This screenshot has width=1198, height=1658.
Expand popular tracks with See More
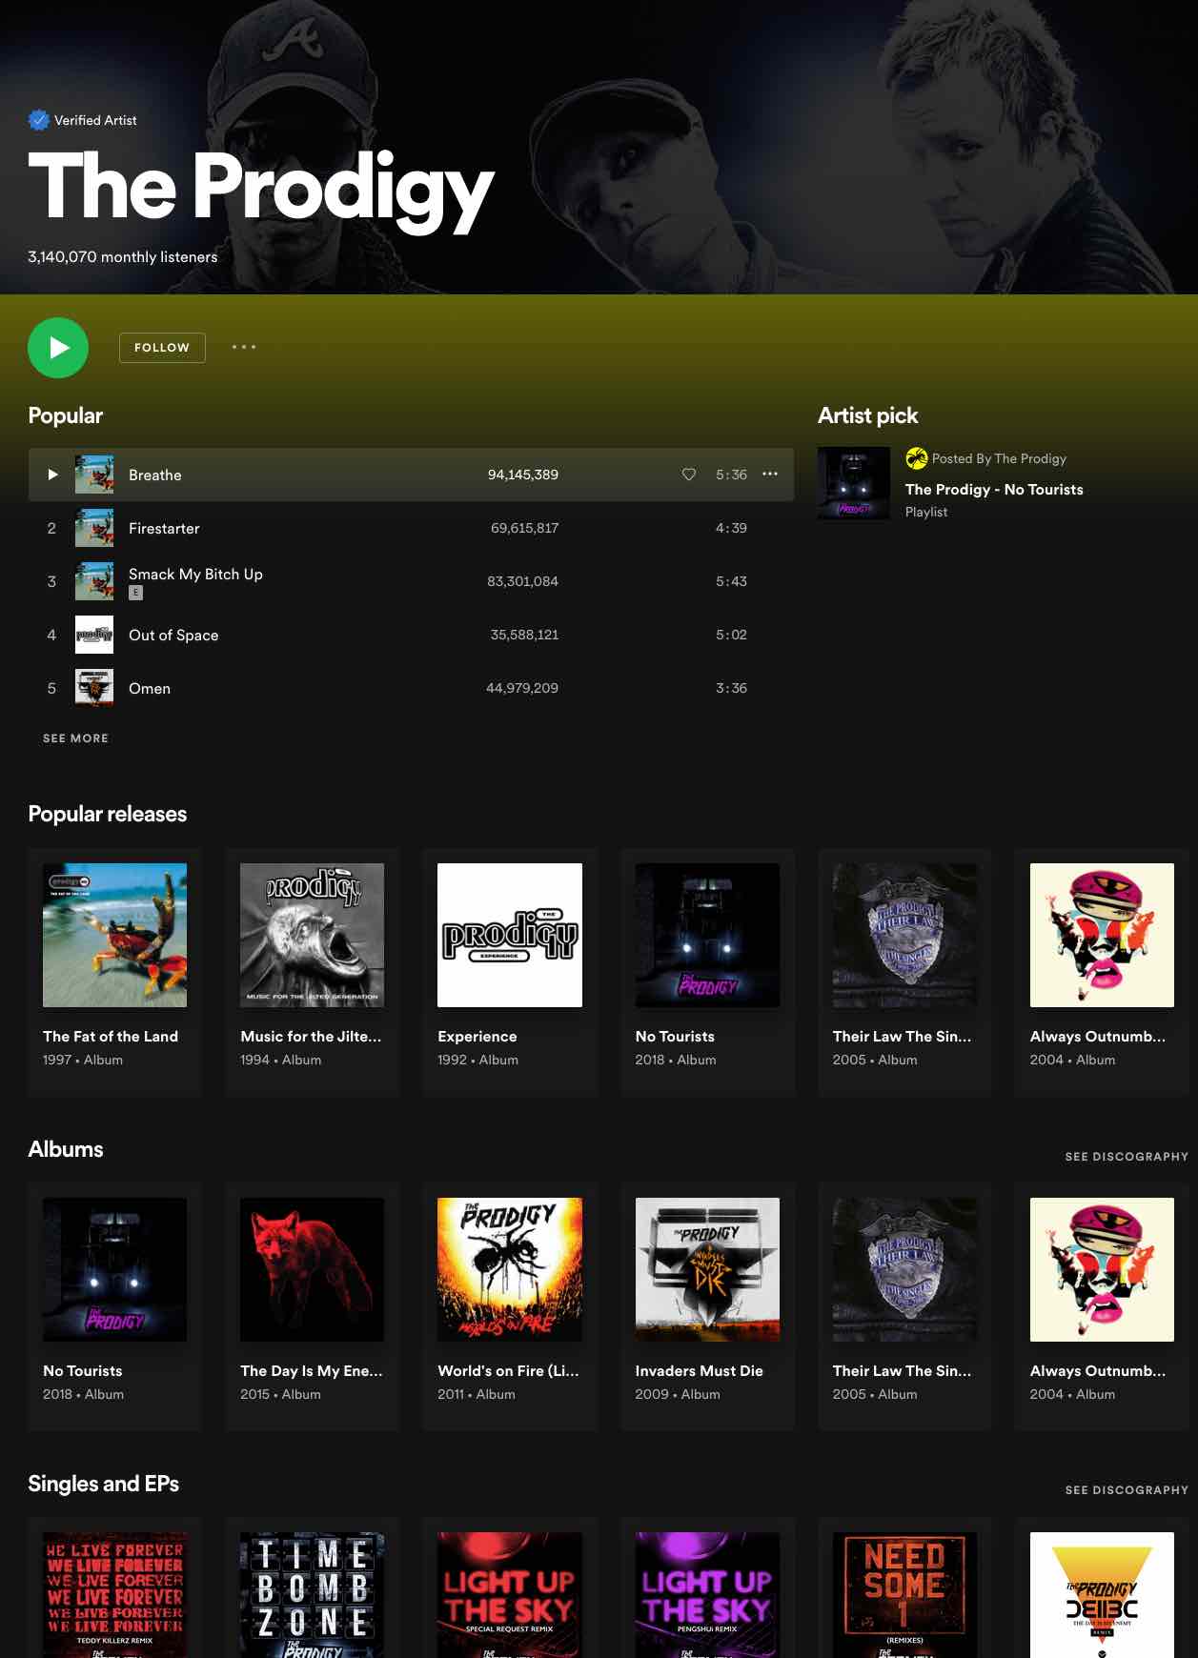75,738
